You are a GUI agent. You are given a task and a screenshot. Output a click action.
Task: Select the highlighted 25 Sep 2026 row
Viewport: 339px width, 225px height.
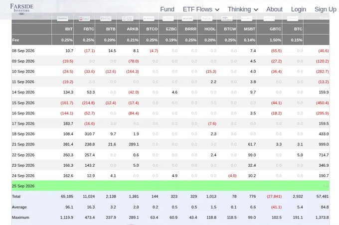pyautogui.click(x=170, y=186)
